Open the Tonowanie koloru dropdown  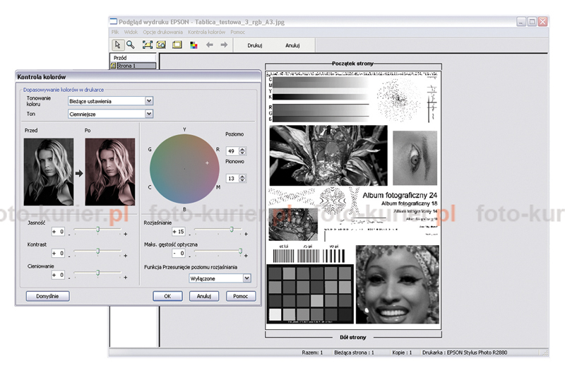coord(148,101)
